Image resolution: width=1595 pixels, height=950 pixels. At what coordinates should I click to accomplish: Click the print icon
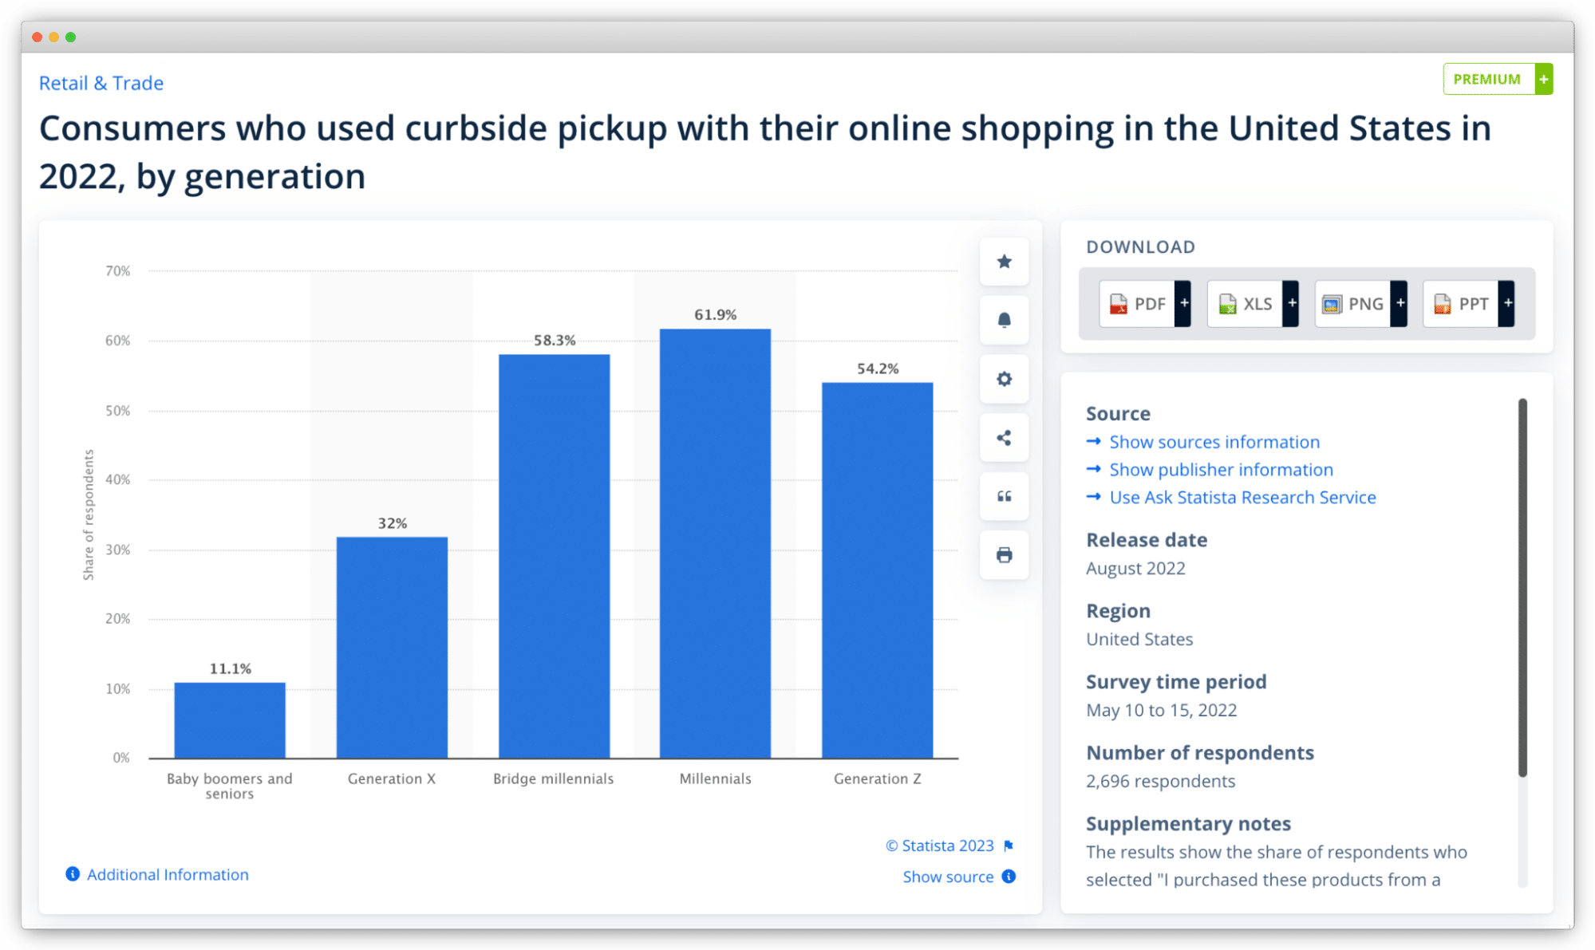click(1005, 555)
